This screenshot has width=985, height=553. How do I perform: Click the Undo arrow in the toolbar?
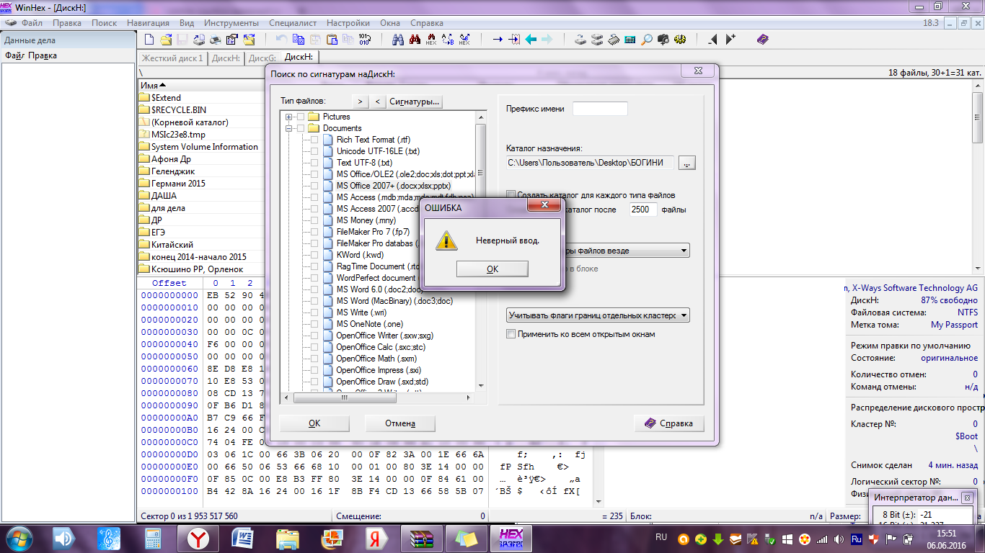[x=281, y=40]
